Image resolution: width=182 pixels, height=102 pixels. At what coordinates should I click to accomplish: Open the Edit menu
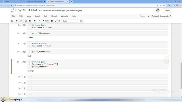pos(21,16)
